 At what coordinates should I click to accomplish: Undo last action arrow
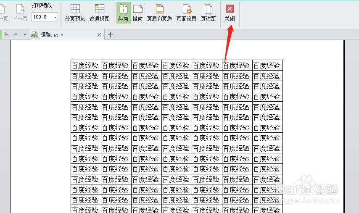coord(6,34)
